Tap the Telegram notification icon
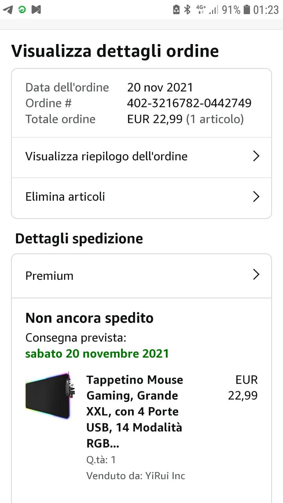 coord(7,9)
